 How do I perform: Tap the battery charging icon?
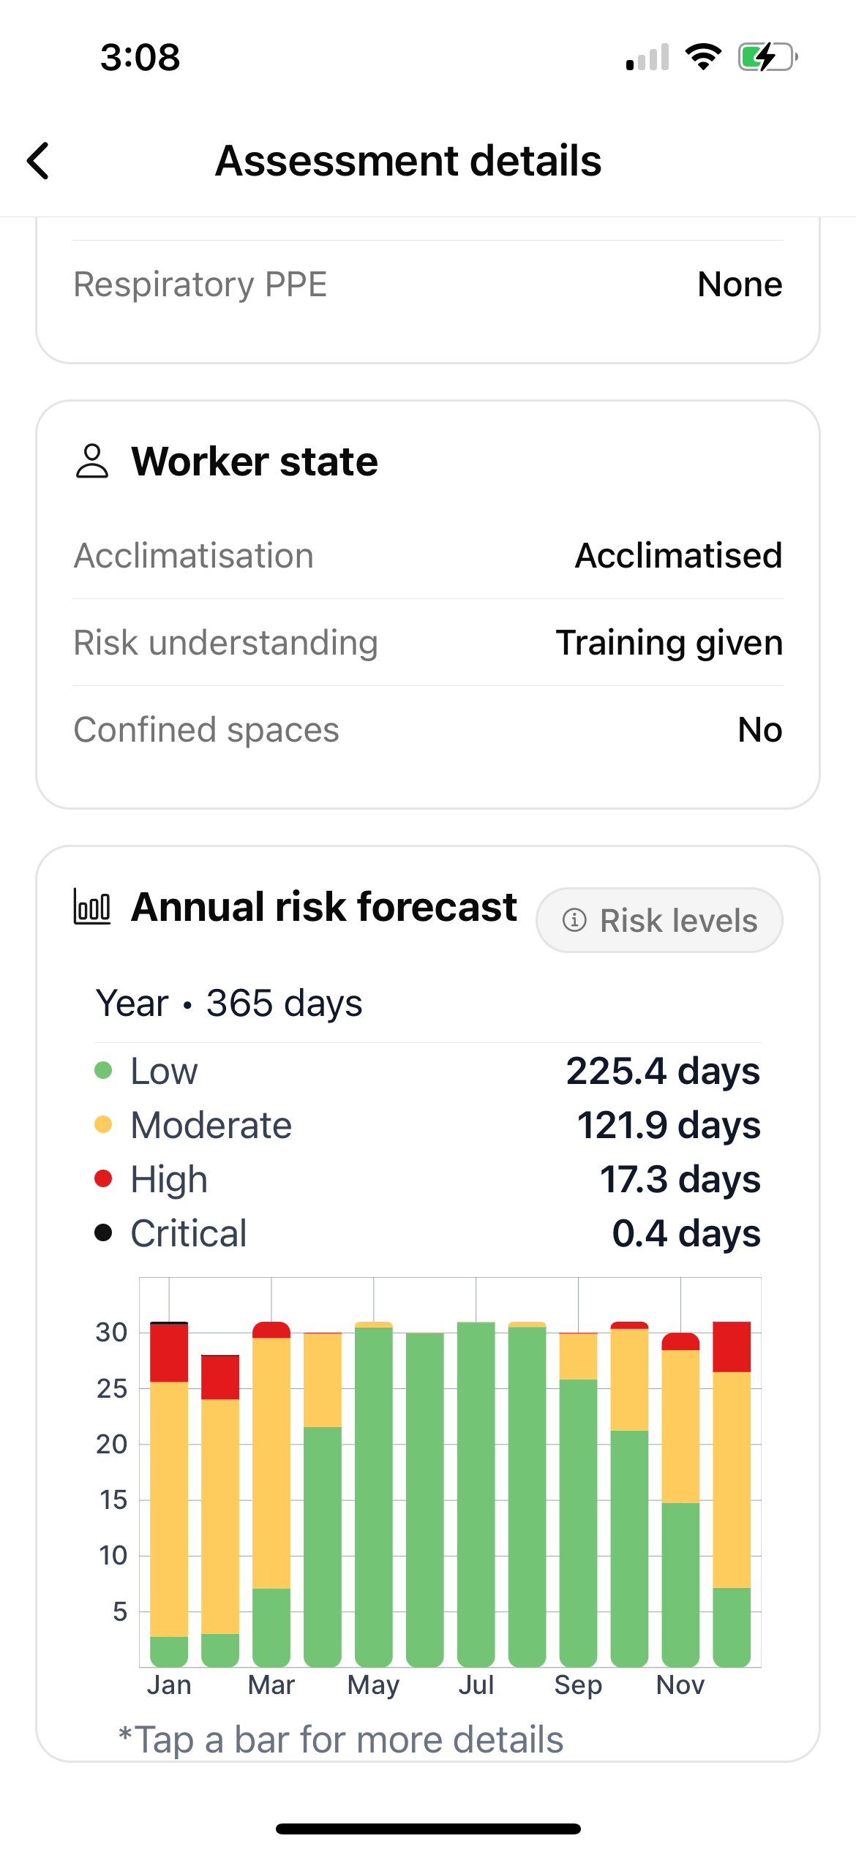click(x=767, y=57)
